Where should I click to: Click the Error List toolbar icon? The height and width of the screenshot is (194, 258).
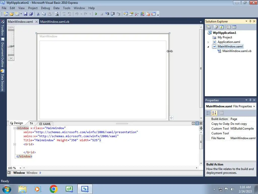(x=148, y=14)
